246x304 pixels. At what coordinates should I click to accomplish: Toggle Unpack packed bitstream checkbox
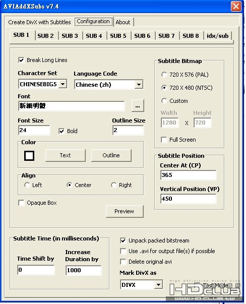[x=123, y=240]
